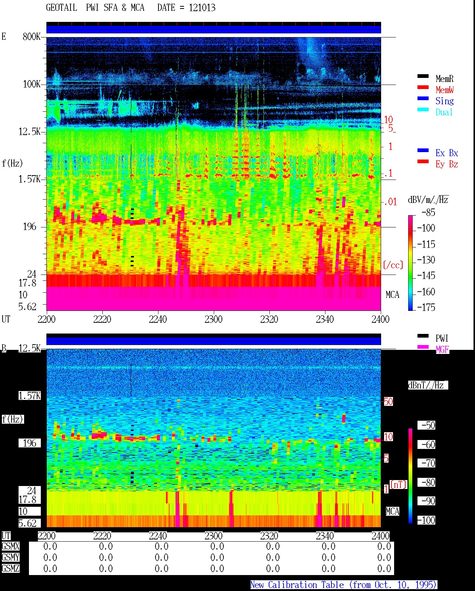Click the black PWI legend swatch
The image size is (475, 591).
pos(423,336)
